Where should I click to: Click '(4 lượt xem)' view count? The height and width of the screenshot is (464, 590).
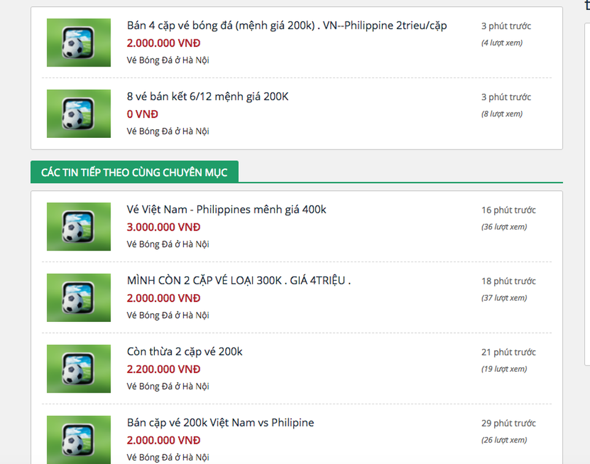(x=502, y=43)
